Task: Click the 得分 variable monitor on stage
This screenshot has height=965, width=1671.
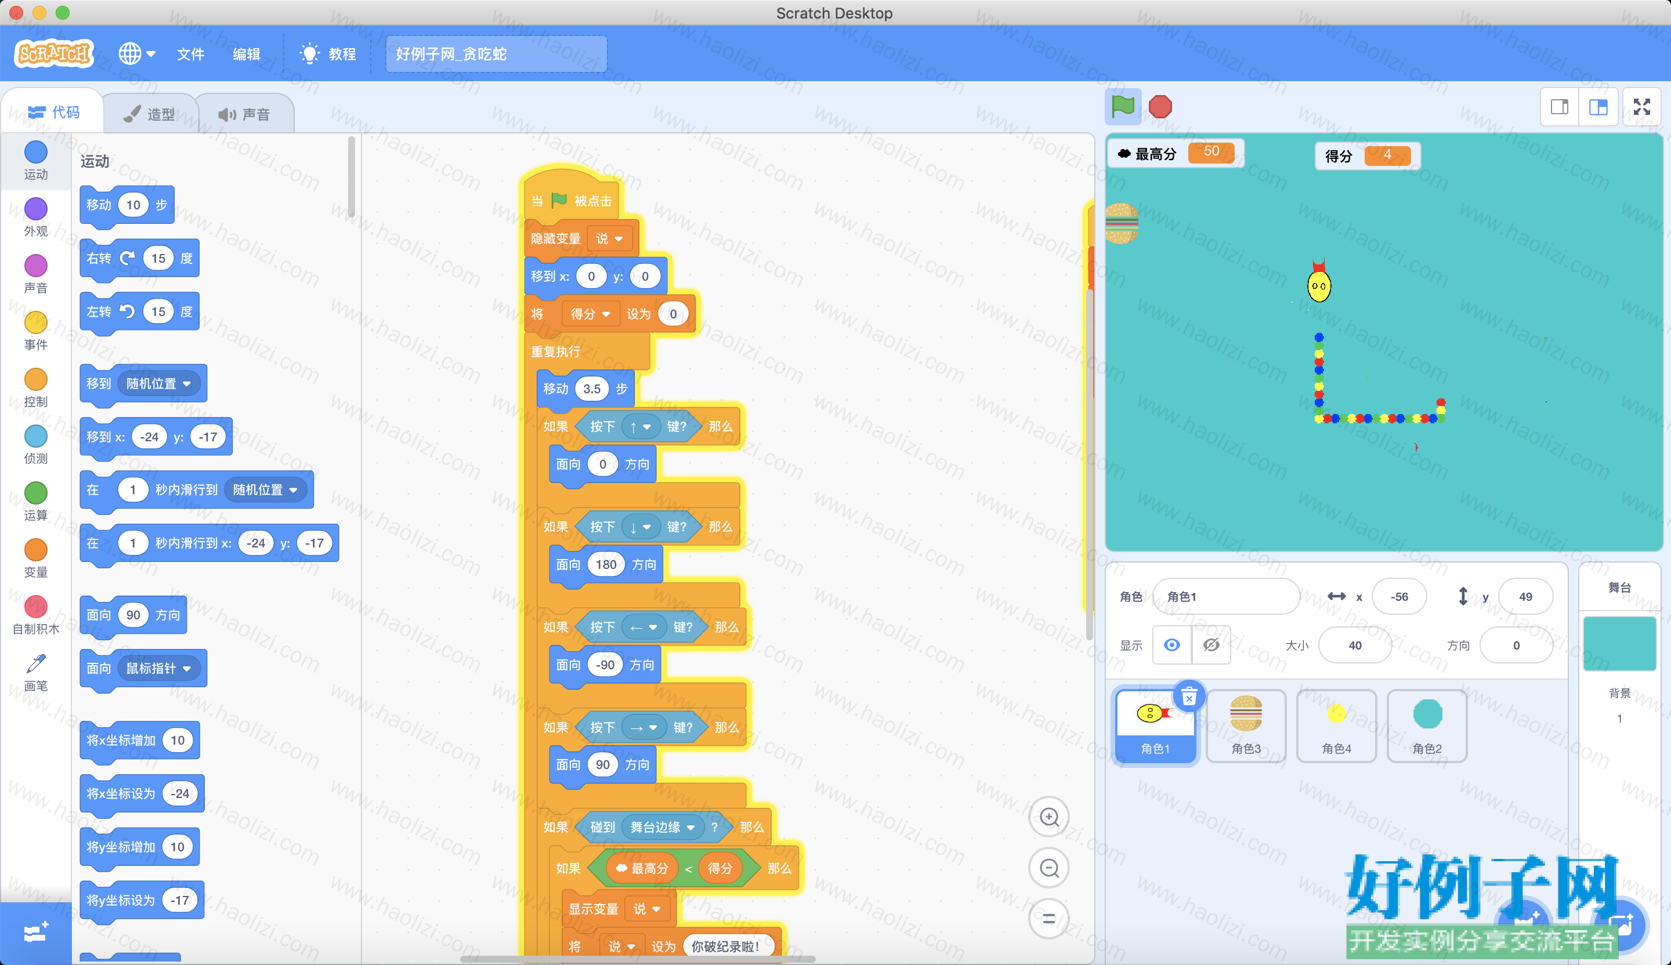Action: click(x=1368, y=157)
